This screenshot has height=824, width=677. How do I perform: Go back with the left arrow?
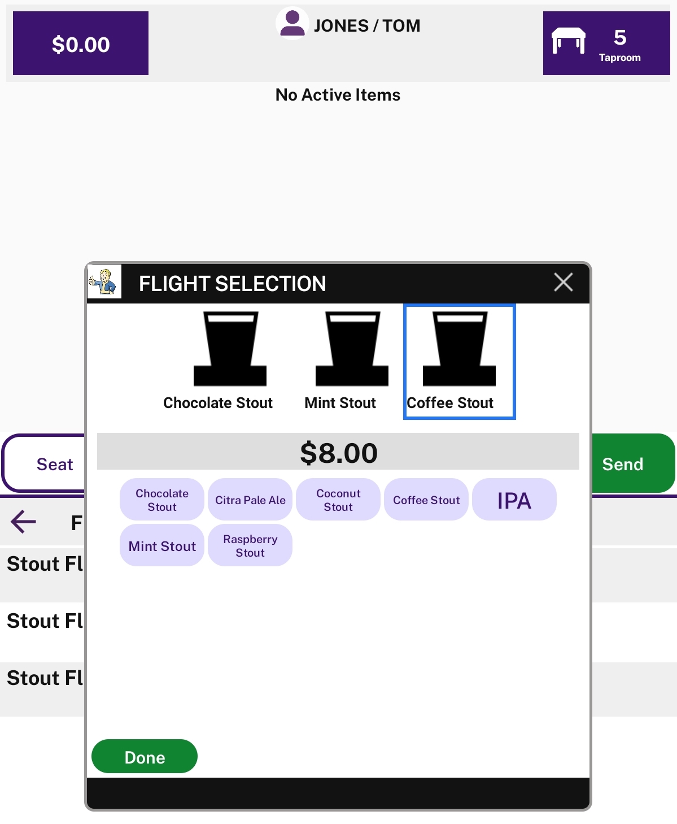point(24,522)
